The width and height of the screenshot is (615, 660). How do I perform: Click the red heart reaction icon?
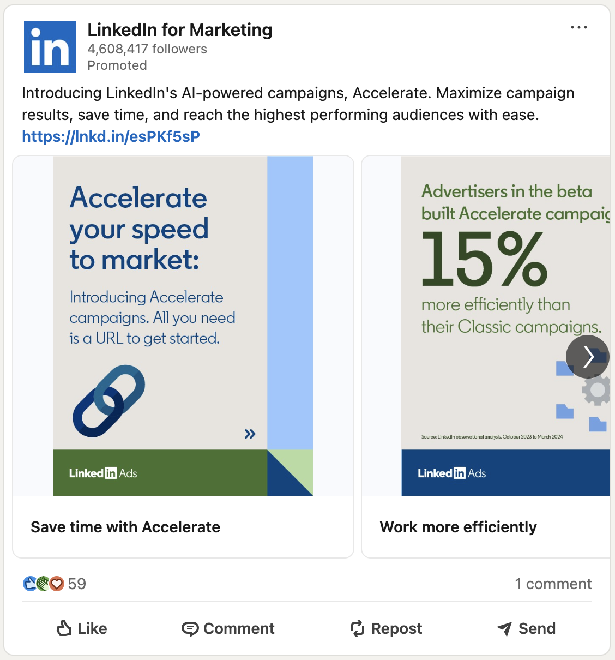tap(57, 583)
